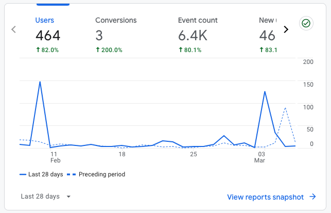Click the early February peak on the chart
Screen dimensions: 331x213
click(x=40, y=82)
